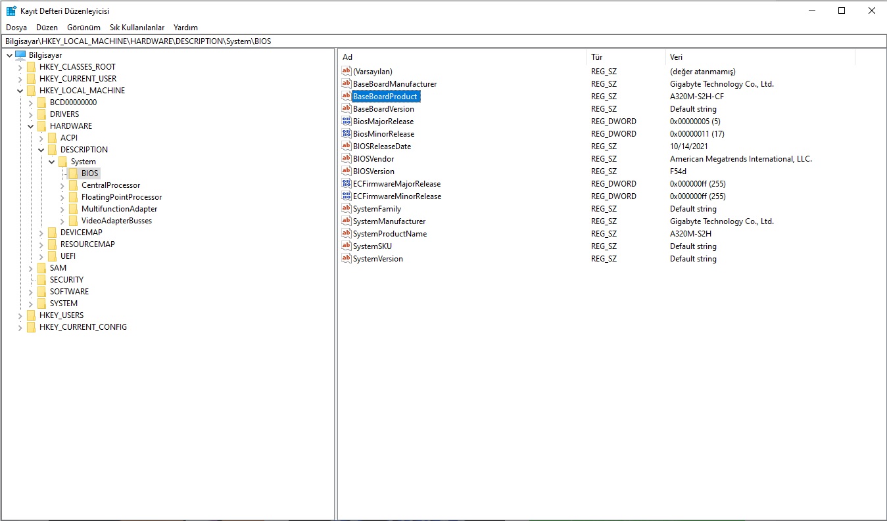Expand the HKEY_CLASSES_ROOT tree node
The image size is (887, 521).
(x=20, y=67)
